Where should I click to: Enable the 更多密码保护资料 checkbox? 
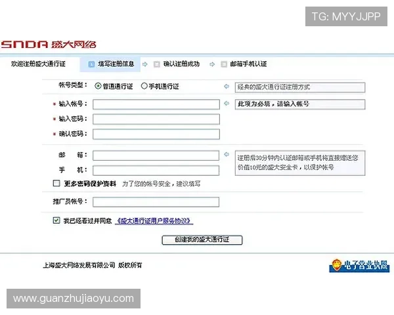(56, 184)
